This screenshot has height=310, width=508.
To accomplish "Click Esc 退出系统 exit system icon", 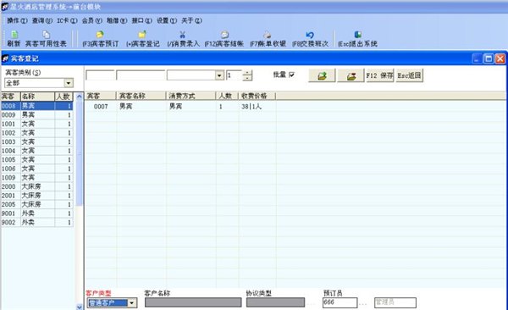I will 357,35.
